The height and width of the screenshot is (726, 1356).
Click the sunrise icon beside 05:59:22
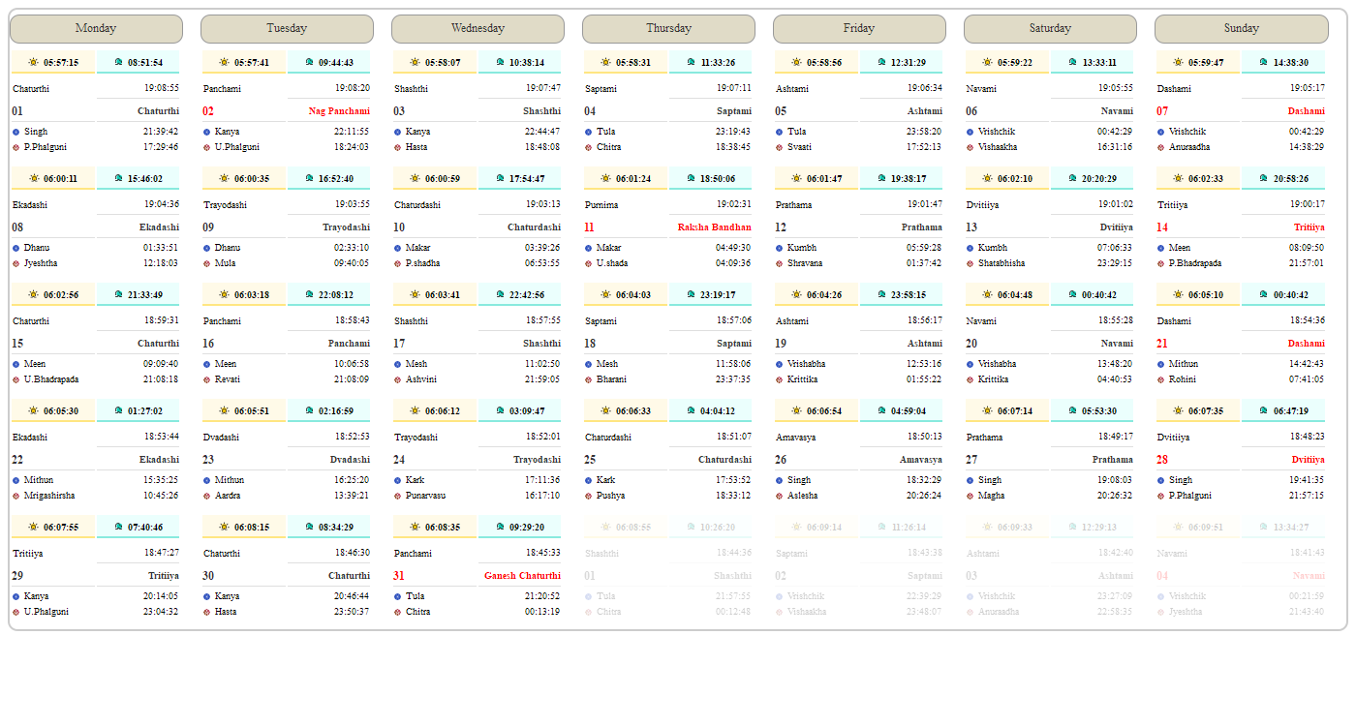point(987,62)
